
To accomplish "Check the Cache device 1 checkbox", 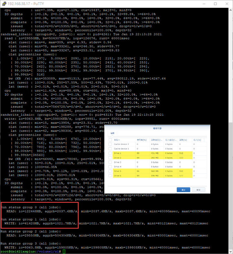I will point(110,149).
